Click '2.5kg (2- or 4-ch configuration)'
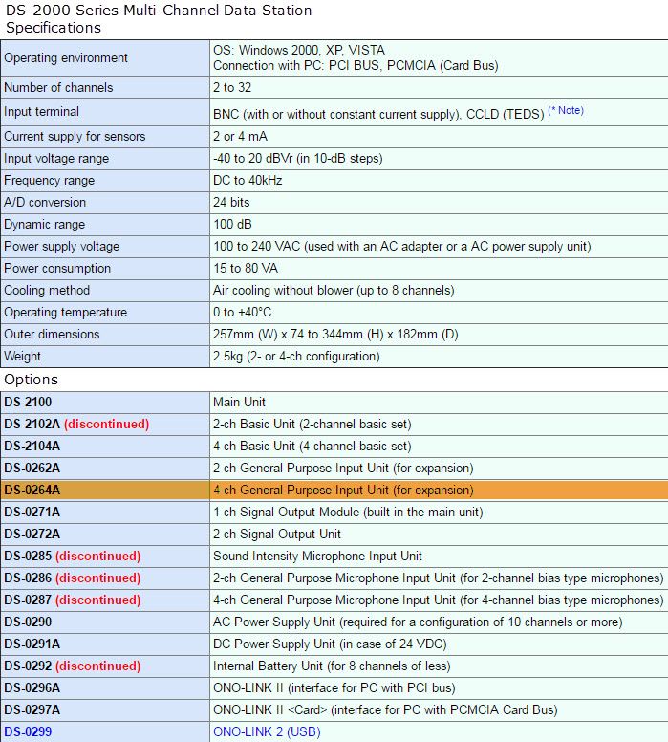This screenshot has height=742, width=668. tap(296, 357)
